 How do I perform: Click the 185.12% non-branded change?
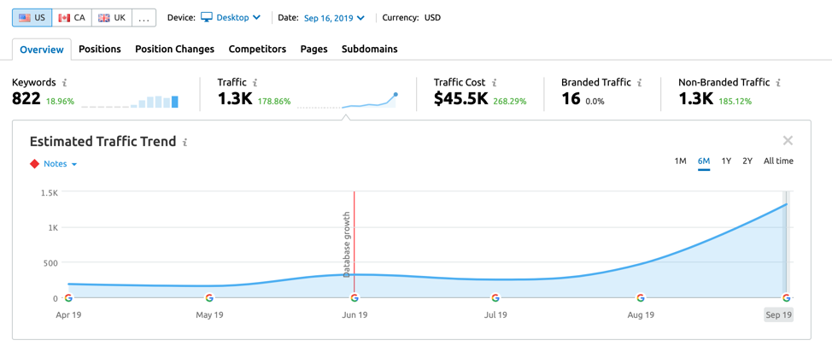pyautogui.click(x=735, y=101)
